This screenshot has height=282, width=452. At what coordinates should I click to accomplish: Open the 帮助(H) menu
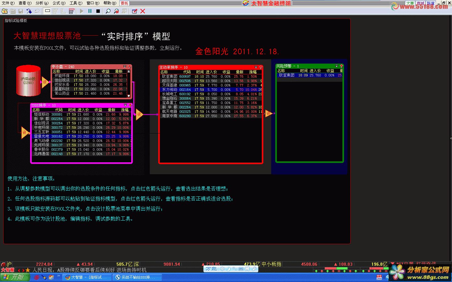coord(110,3)
